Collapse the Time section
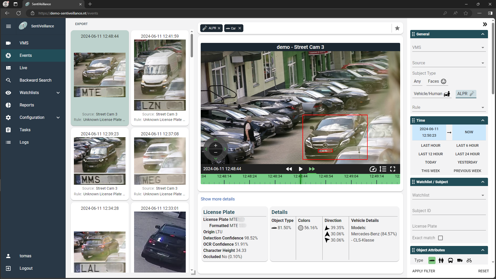This screenshot has height=279, width=496. tap(483, 120)
